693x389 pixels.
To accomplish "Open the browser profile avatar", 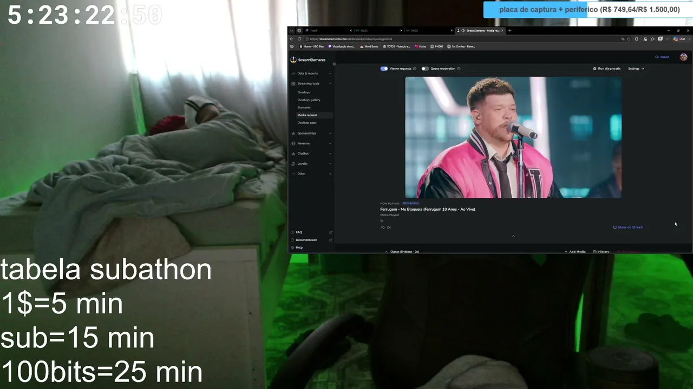I will click(660, 39).
